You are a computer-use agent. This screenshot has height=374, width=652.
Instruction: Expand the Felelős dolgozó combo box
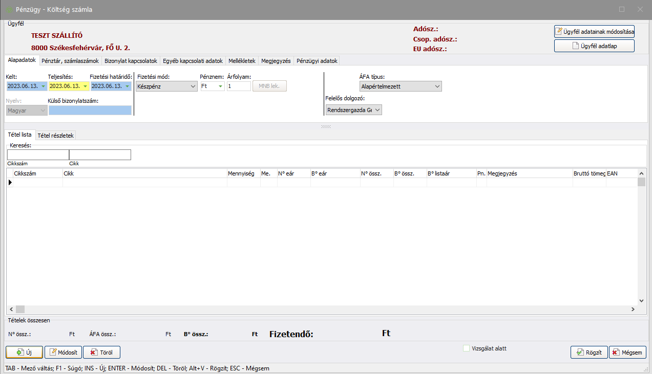point(377,109)
